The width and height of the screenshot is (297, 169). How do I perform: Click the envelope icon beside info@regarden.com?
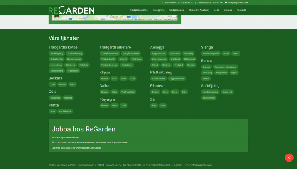coord(226,2)
